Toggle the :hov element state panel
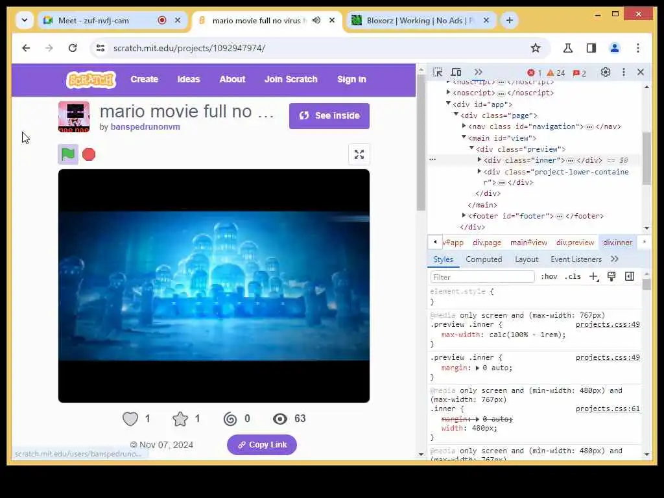This screenshot has width=664, height=498. [x=549, y=276]
